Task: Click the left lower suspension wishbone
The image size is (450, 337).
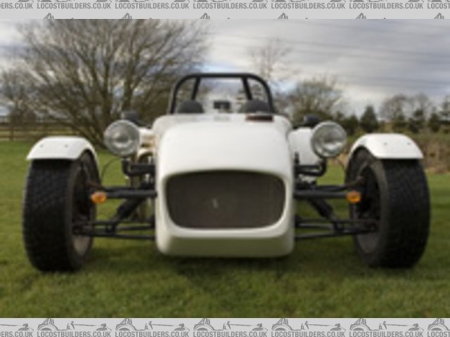Action: click(x=116, y=227)
